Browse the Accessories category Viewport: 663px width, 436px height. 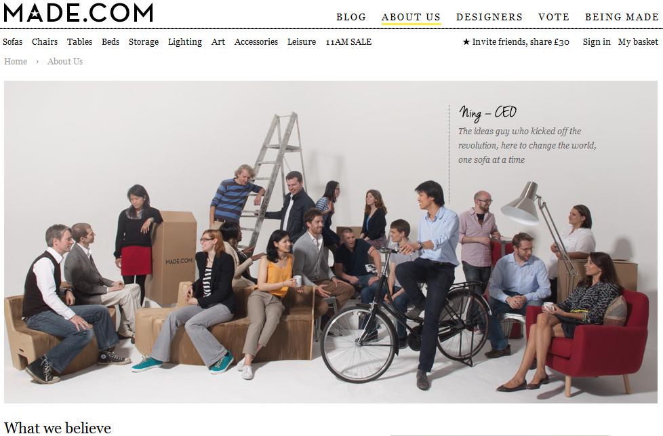[x=256, y=42]
